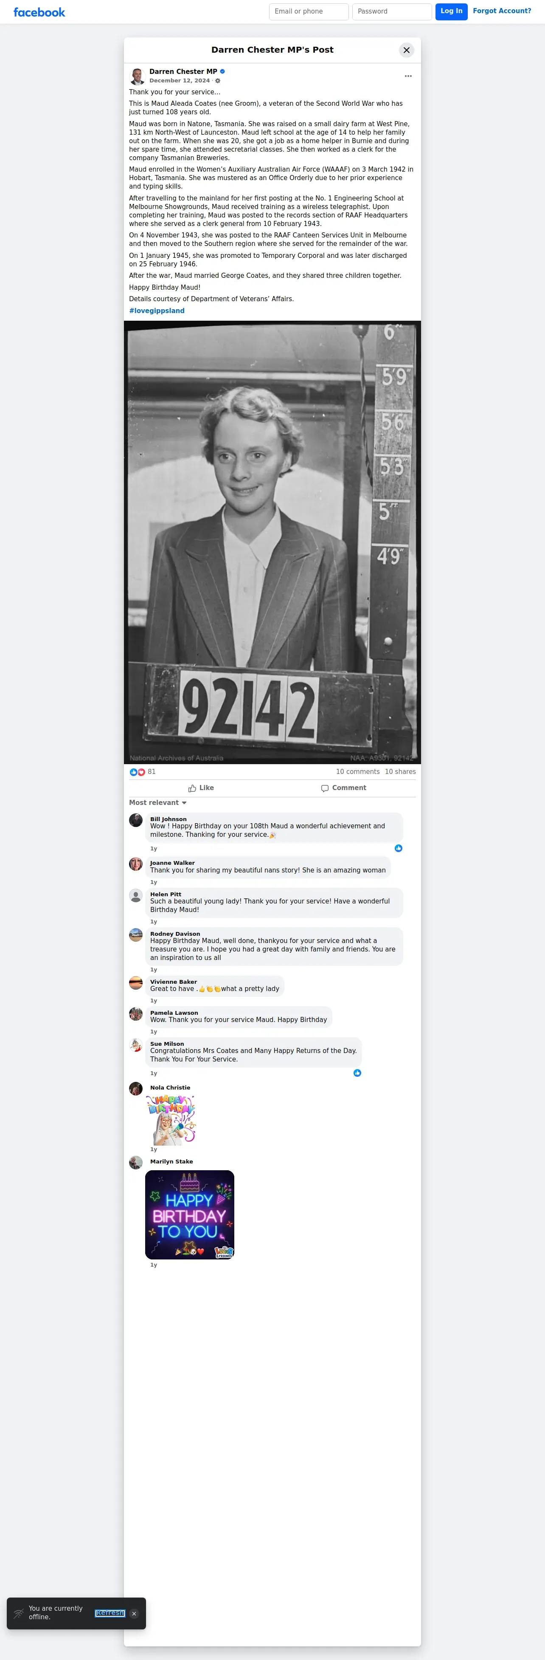Image resolution: width=545 pixels, height=1660 pixels.
Task: Open the #lovegippsland hashtag link
Action: [x=157, y=311]
